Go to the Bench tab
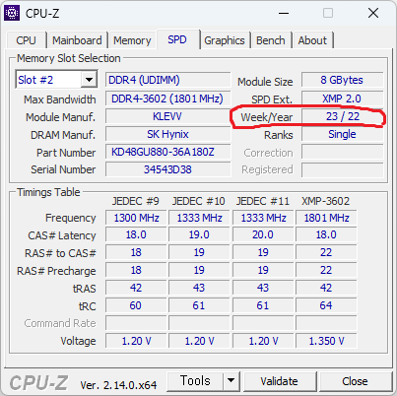Screen dimensions: 397x396 tap(271, 40)
